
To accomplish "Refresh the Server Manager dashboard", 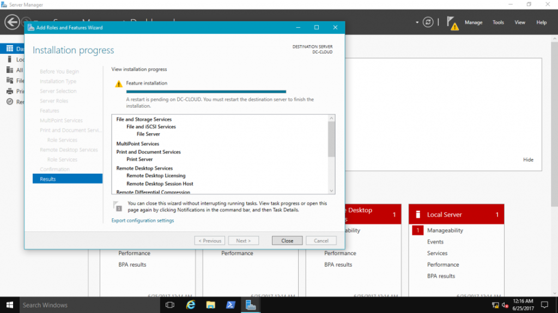I will tap(428, 22).
